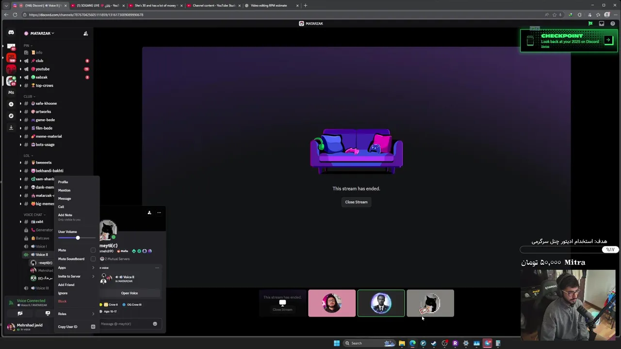Tick the Mute Soundboard checkbox
Image resolution: width=621 pixels, height=349 pixels.
93,259
